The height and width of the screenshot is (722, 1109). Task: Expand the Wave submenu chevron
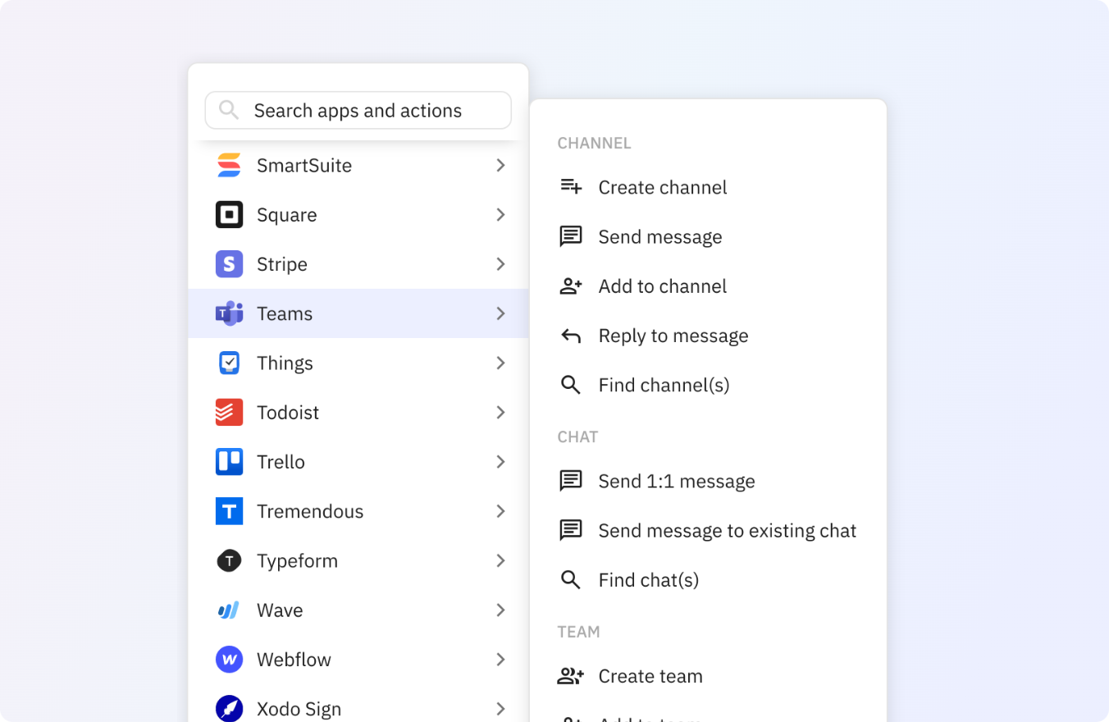[500, 610]
